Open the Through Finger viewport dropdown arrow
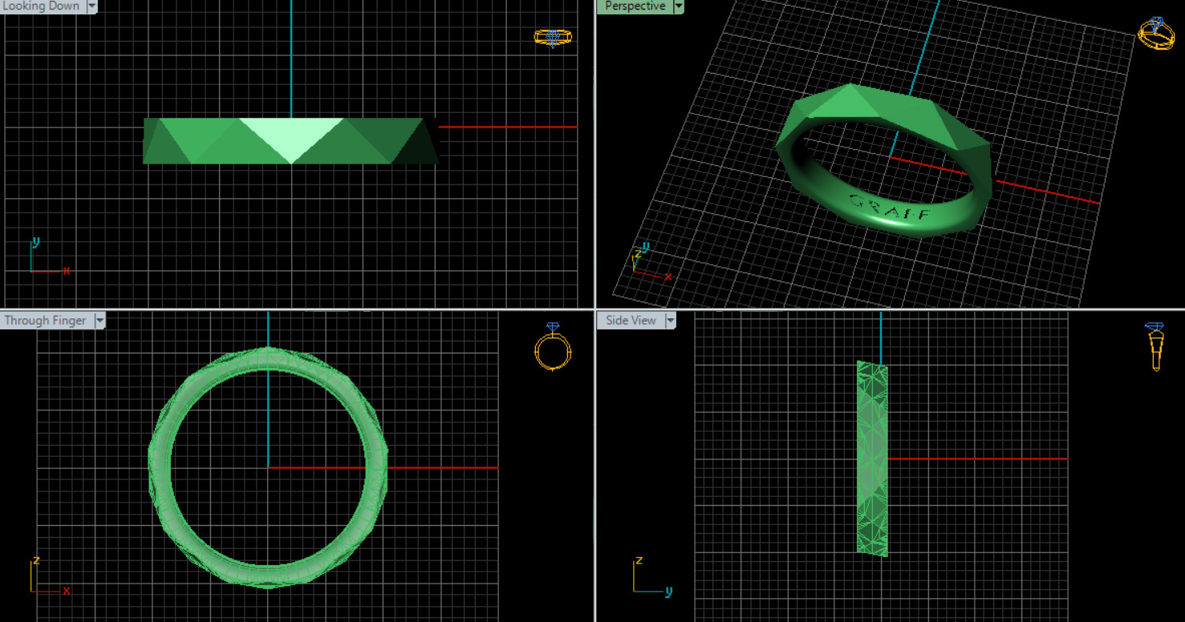 click(x=100, y=321)
